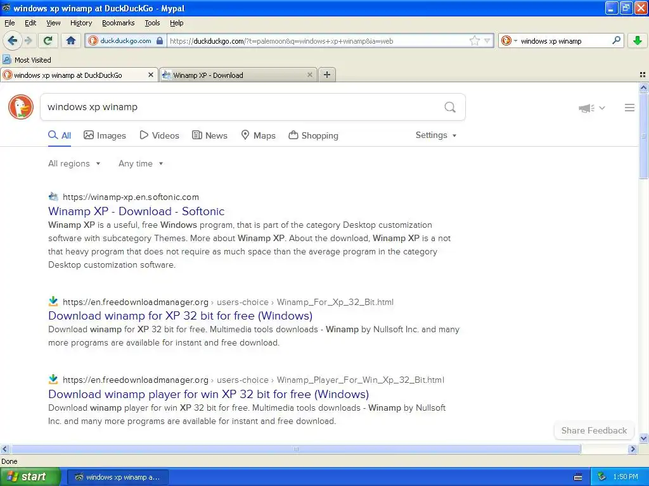Open Download winamp player for win XP link

click(x=208, y=394)
